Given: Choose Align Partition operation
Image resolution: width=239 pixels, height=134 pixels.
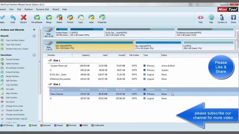Looking at the screenshot, I should pos(12,93).
